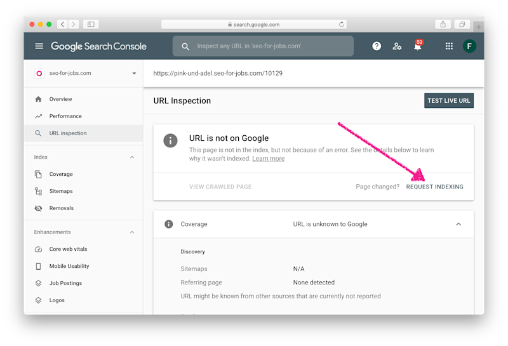Screen dimensions: 508x346
Task: Click the URL inspection magnifier icon in sidebar
Action: [38, 133]
